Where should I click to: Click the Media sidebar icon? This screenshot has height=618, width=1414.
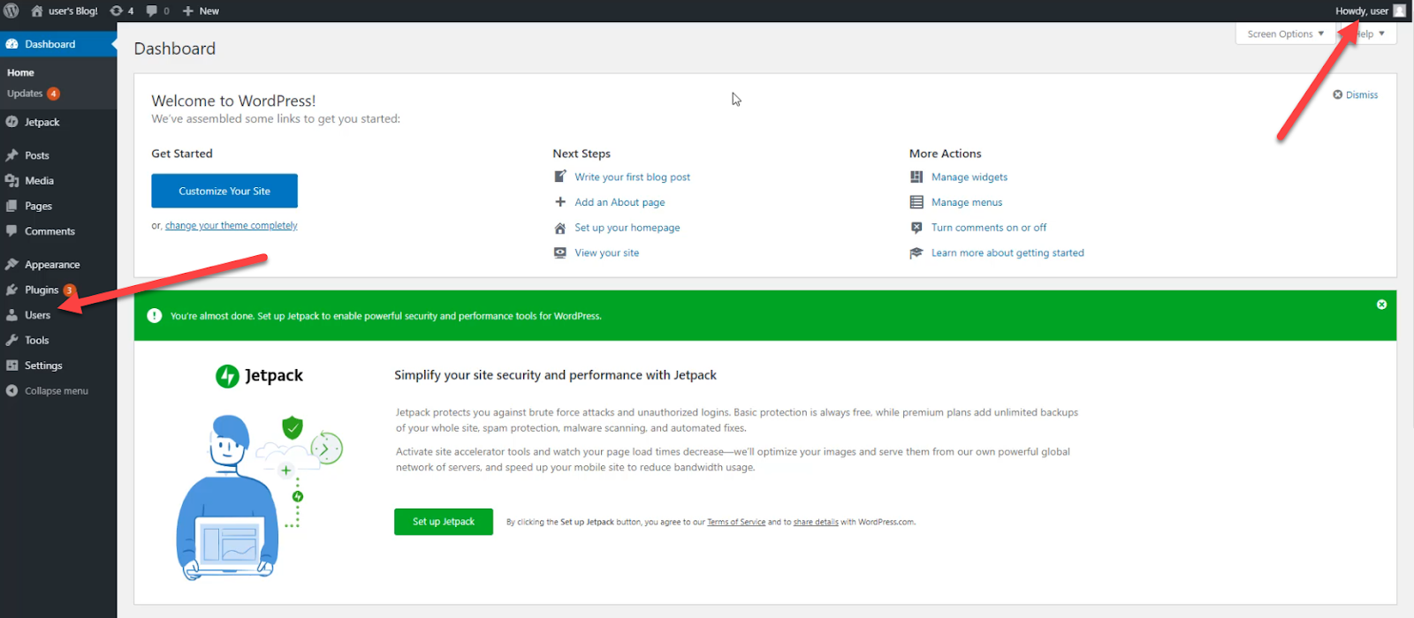11,180
